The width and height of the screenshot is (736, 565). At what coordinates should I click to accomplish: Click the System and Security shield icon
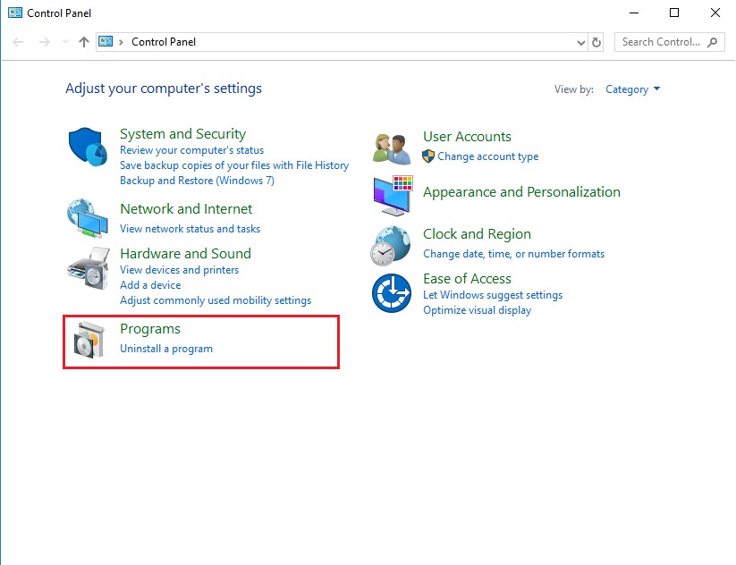pyautogui.click(x=88, y=147)
